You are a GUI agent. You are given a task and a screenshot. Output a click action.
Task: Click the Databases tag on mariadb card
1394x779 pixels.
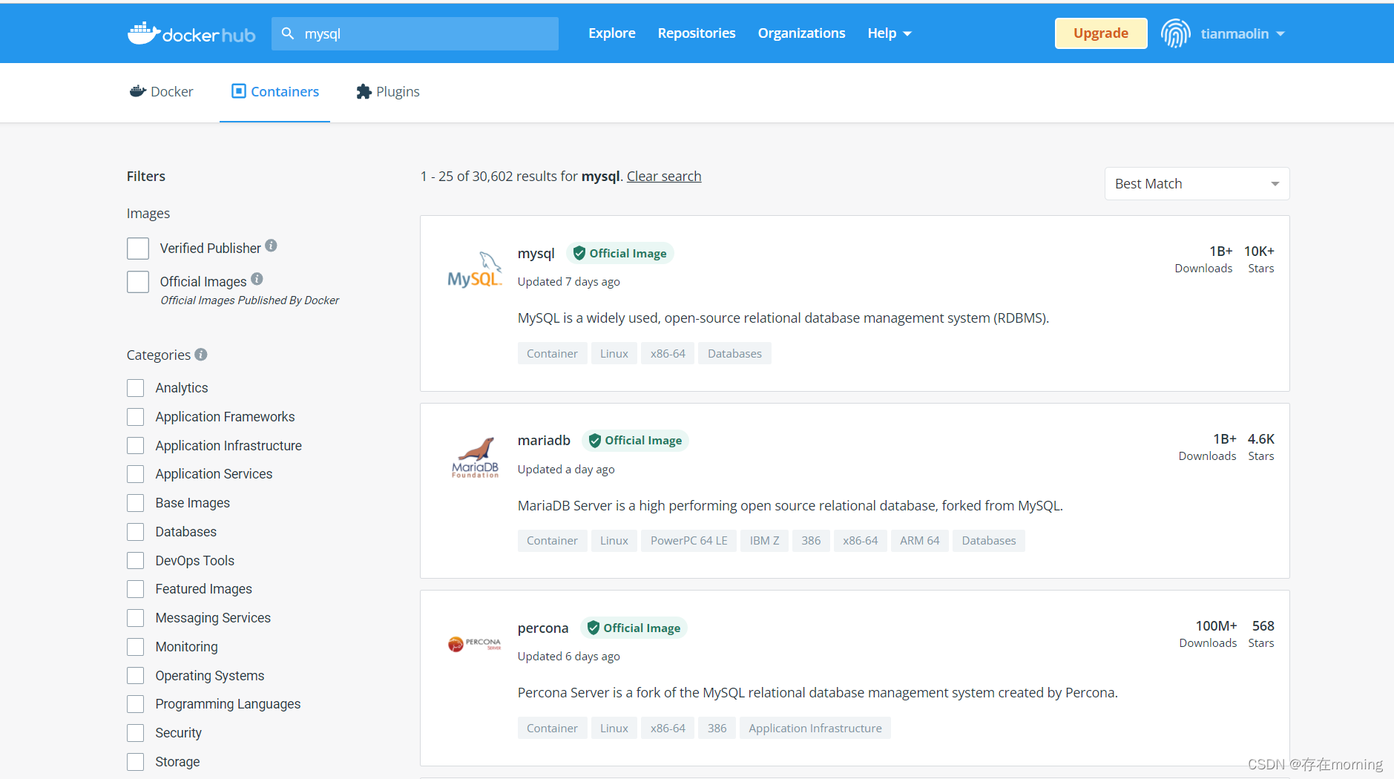click(x=989, y=541)
